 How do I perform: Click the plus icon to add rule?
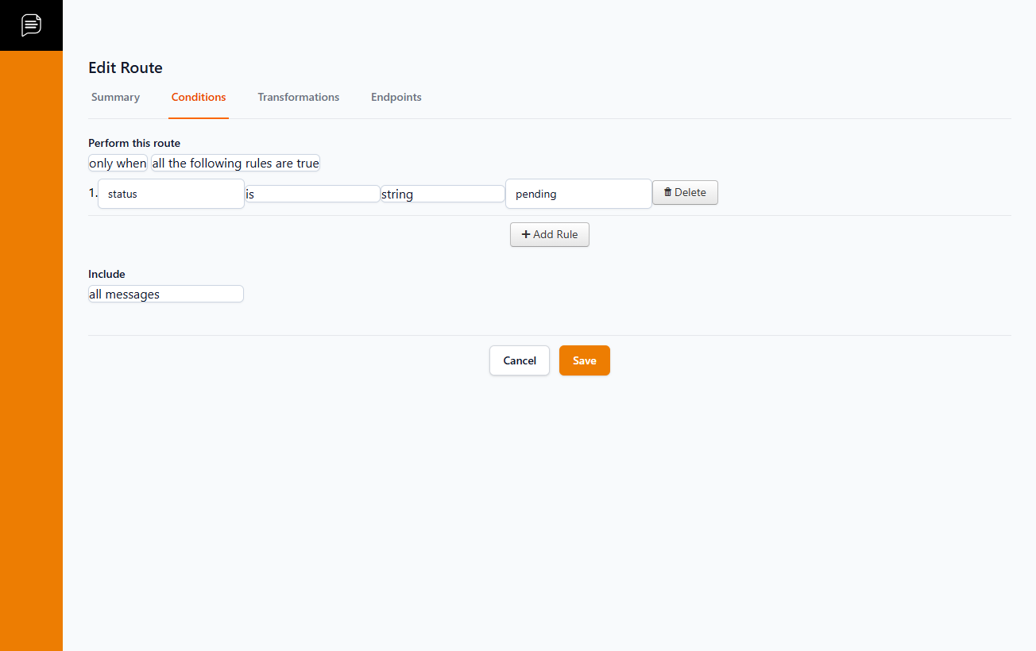coord(526,235)
